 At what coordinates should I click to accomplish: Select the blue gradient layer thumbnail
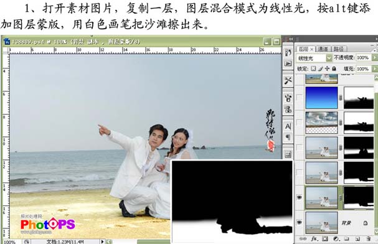pyautogui.click(x=321, y=98)
